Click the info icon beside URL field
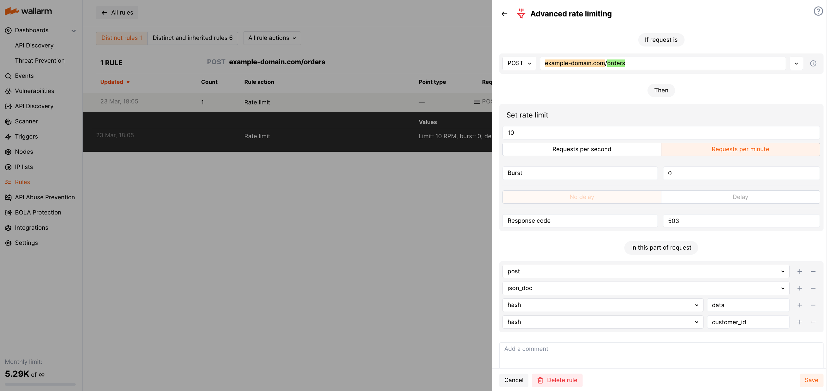827x391 pixels. tap(813, 64)
